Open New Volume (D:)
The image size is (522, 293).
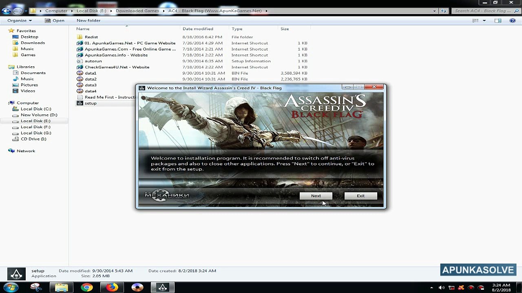(39, 115)
